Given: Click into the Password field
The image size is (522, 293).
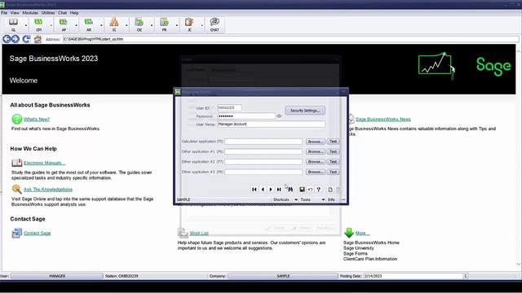Looking at the screenshot, I should [246, 116].
